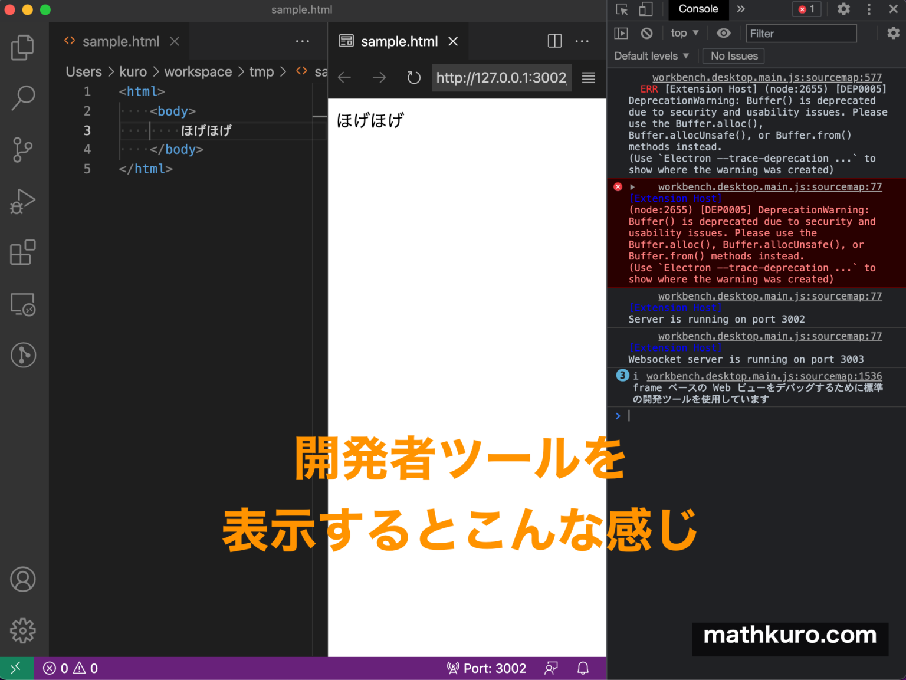Screen dimensions: 906x680
Task: Toggle the live expression eye in the console
Action: point(724,33)
